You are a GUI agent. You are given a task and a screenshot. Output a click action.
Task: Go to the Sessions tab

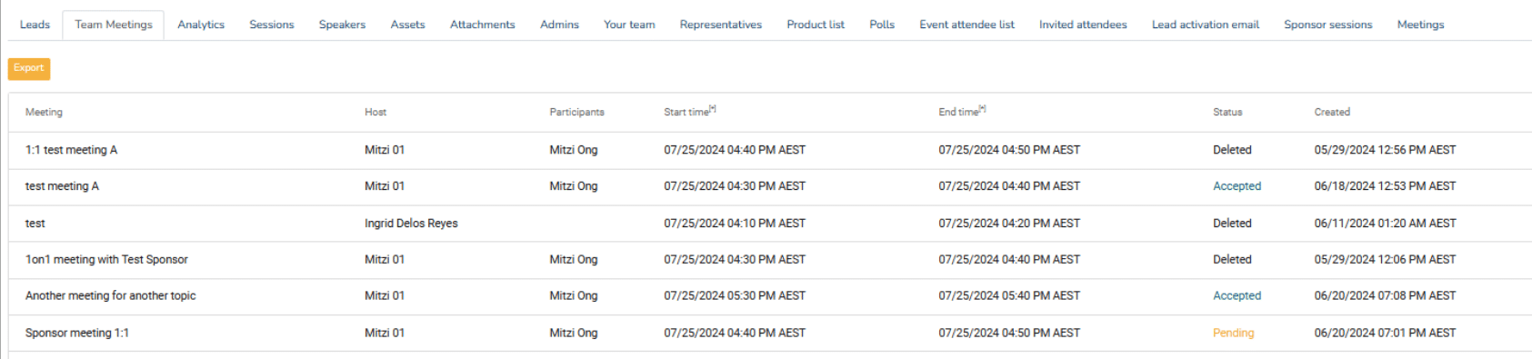[x=272, y=25]
